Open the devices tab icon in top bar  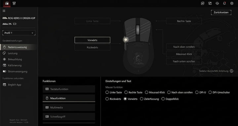point(7,3)
